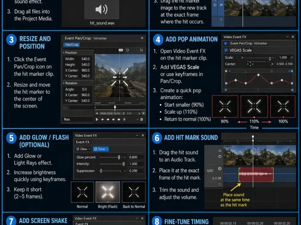
Task: Click the Angle value 0.0
Action: coord(84,89)
